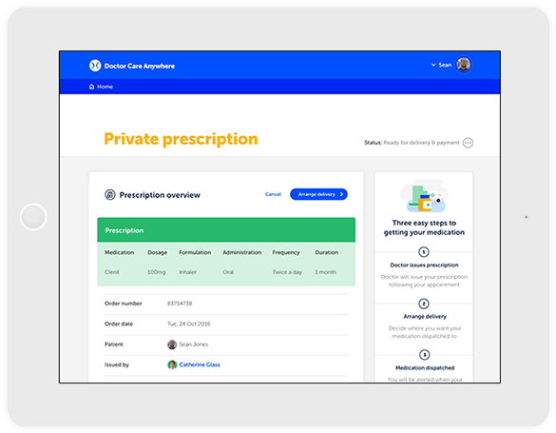Click the Doctor issues prescription heading
The width and height of the screenshot is (556, 433).
(x=424, y=266)
